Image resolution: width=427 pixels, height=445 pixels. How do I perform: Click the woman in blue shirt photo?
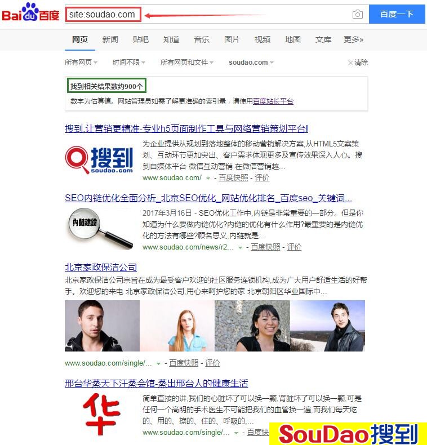[x=177, y=326]
